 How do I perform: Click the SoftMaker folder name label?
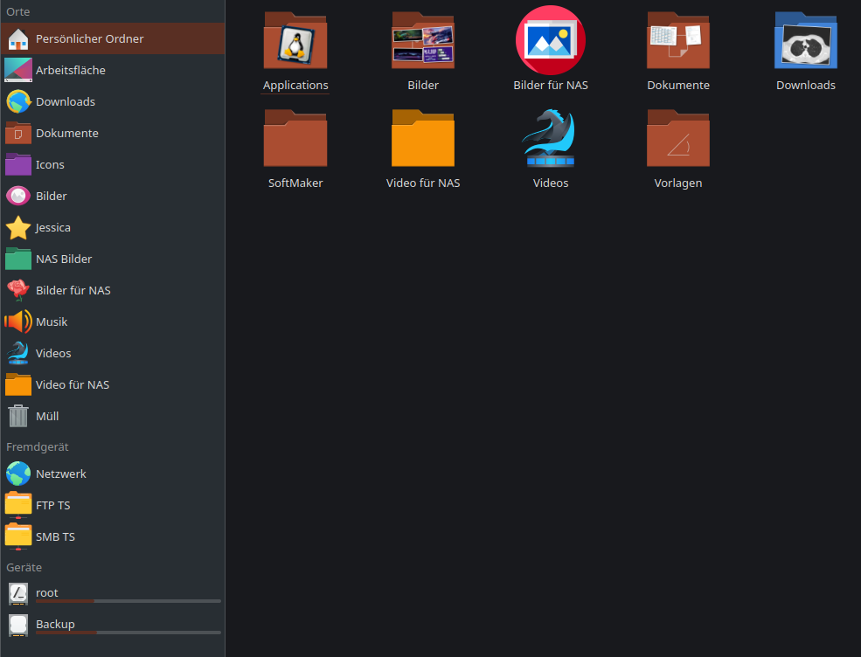point(295,183)
